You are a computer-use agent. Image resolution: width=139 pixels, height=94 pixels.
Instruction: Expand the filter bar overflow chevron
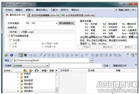tap(136, 65)
